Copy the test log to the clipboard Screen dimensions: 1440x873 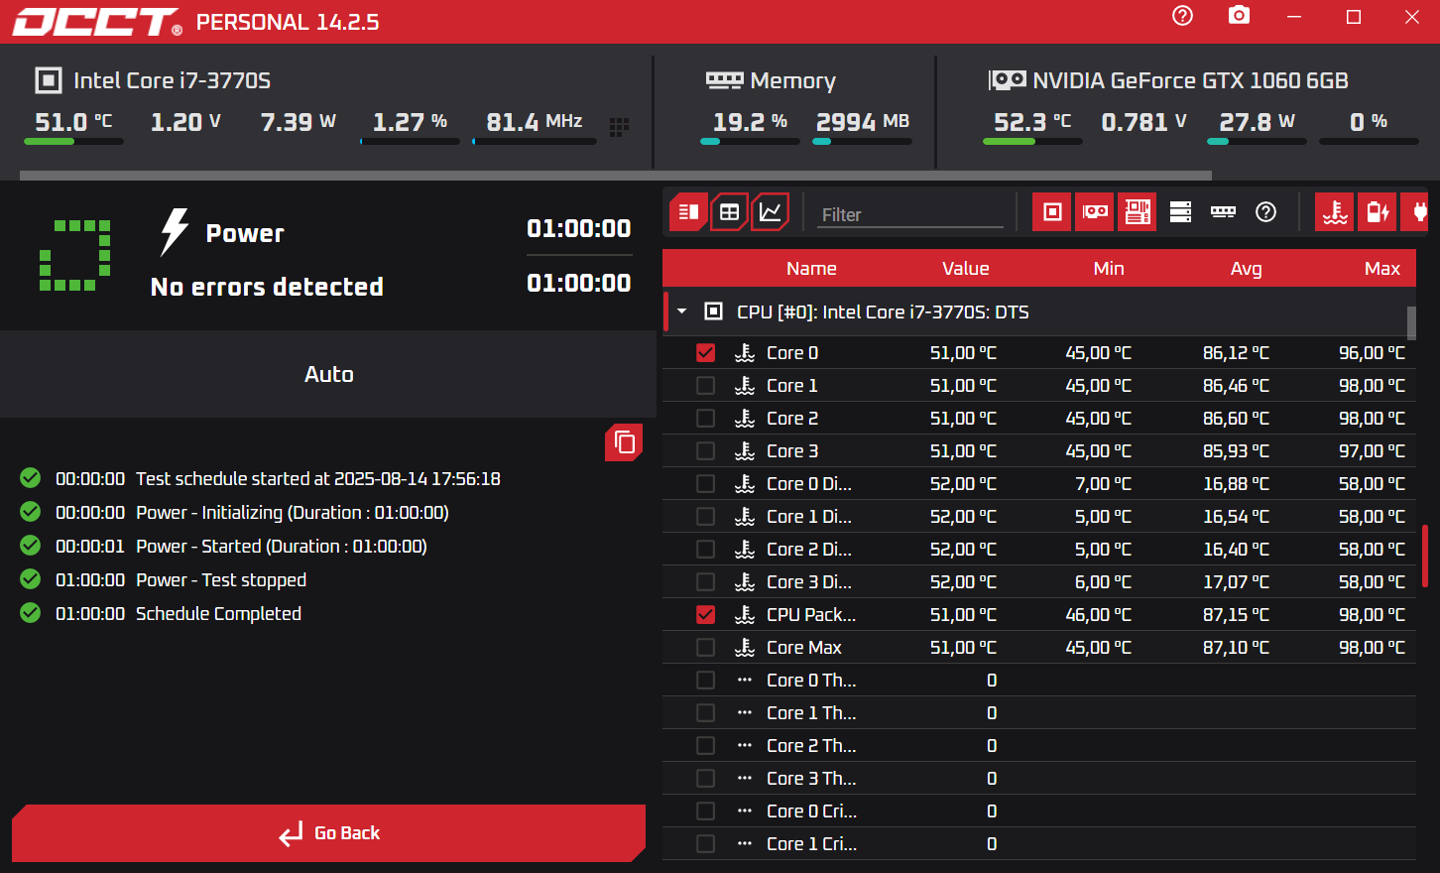pyautogui.click(x=624, y=442)
